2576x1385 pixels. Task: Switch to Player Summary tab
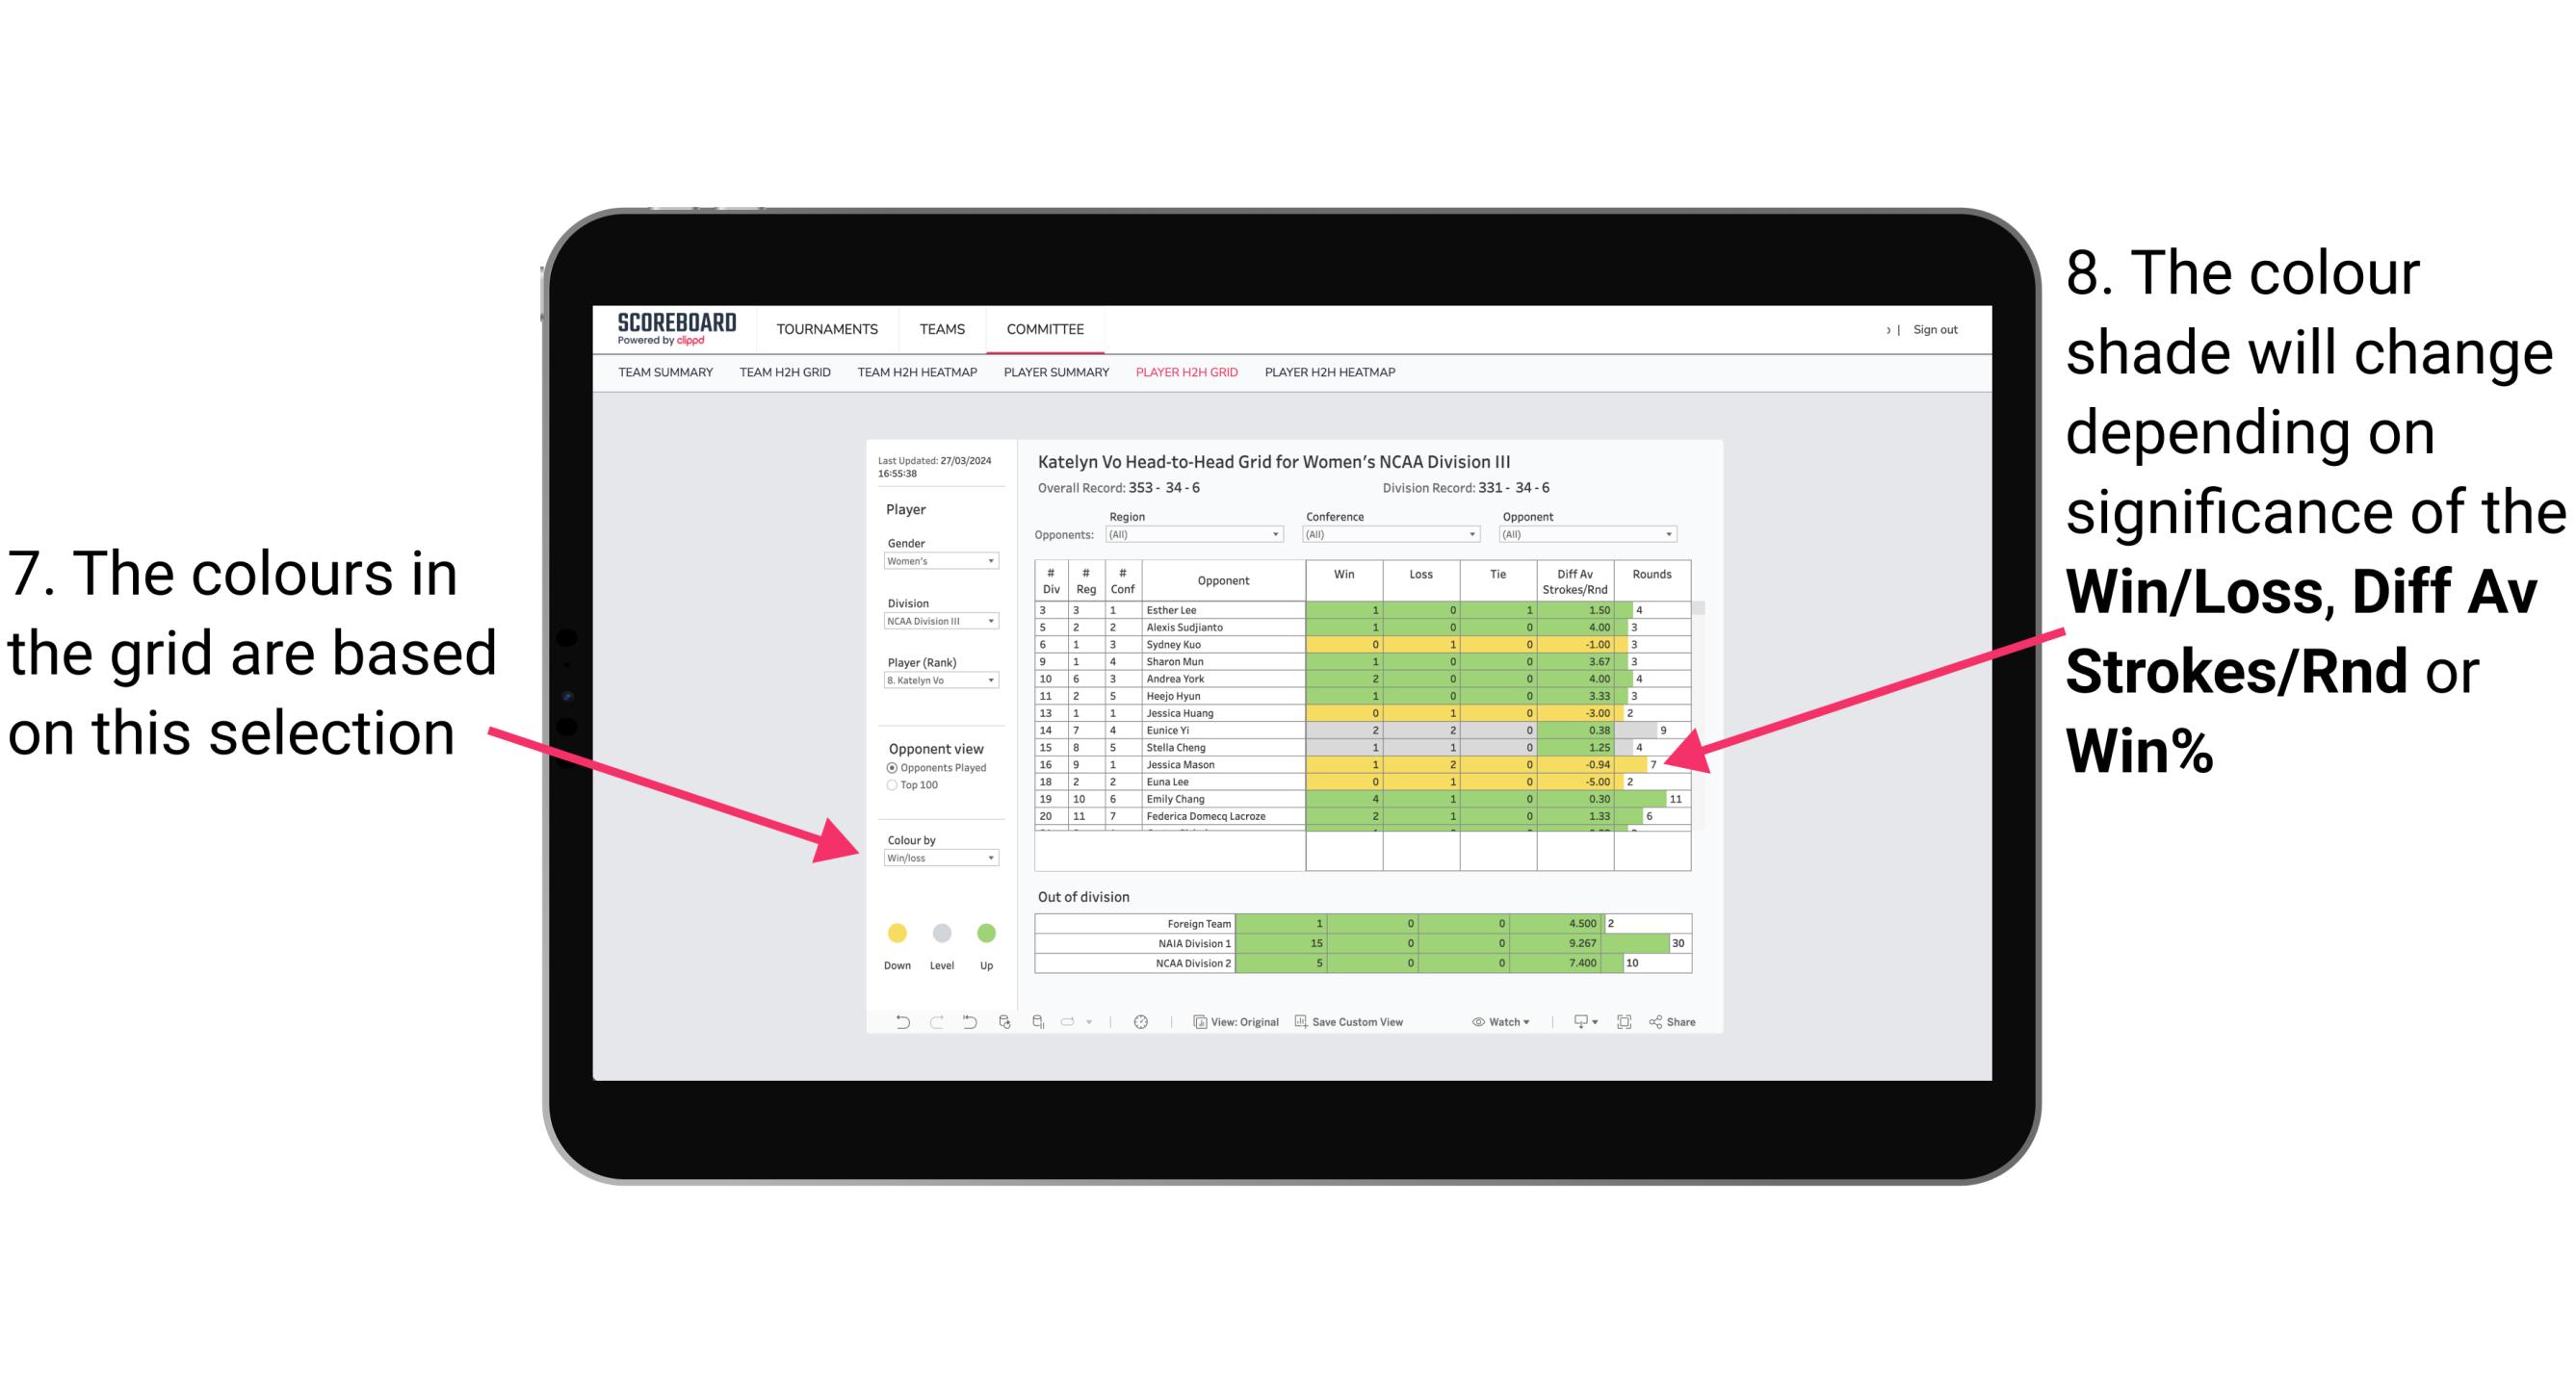tap(1053, 378)
